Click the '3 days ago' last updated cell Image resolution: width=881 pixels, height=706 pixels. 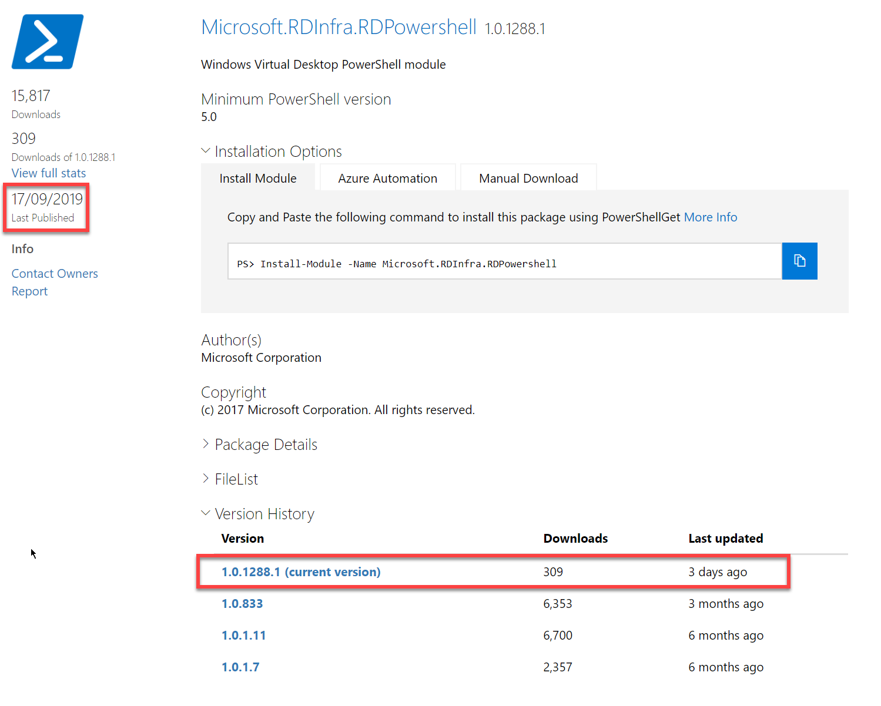718,572
